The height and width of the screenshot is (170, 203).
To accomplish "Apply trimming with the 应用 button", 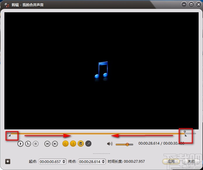I will [171, 162].
